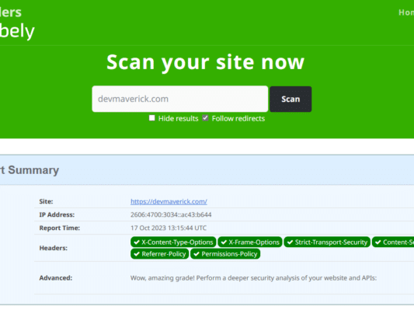The image size is (414, 310).
Task: Select the X-Content-Type-Options header badge
Action: click(x=173, y=242)
